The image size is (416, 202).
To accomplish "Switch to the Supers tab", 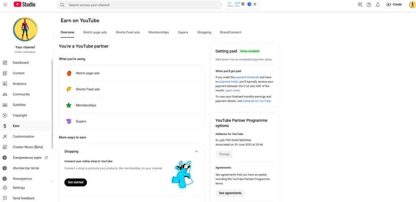I will pyautogui.click(x=183, y=32).
